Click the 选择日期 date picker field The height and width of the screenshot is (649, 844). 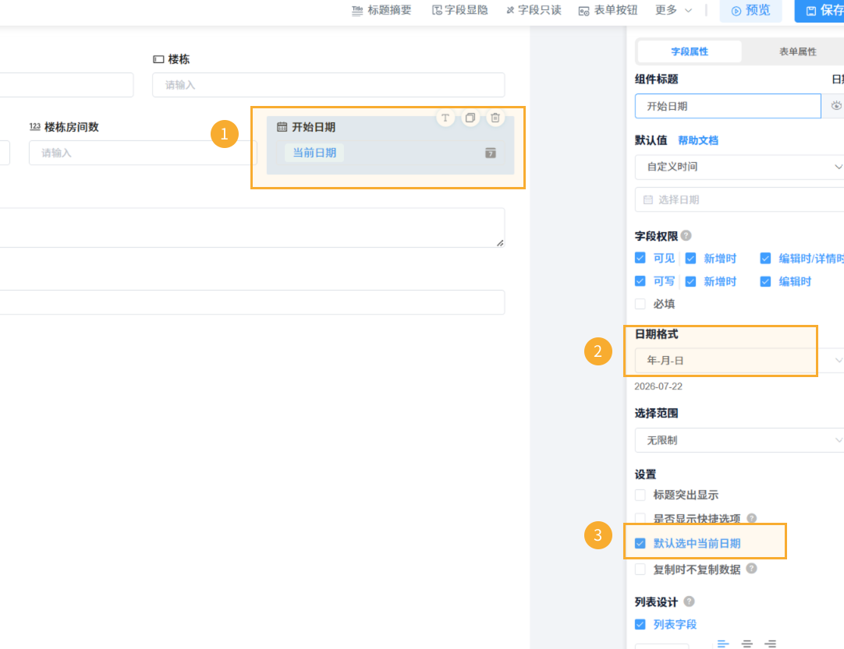[x=739, y=199]
